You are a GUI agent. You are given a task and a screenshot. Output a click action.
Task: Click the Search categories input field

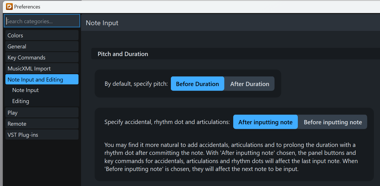42,21
